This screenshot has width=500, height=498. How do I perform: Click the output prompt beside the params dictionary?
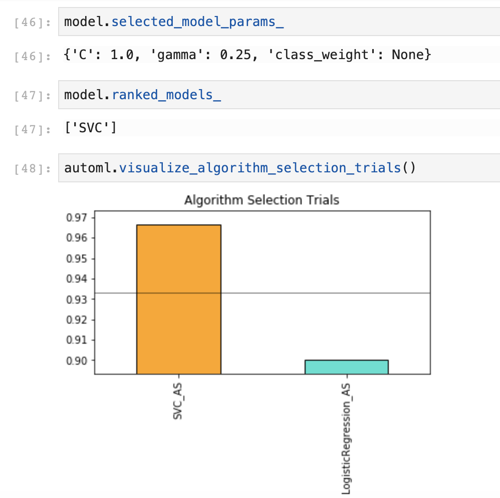[32, 56]
